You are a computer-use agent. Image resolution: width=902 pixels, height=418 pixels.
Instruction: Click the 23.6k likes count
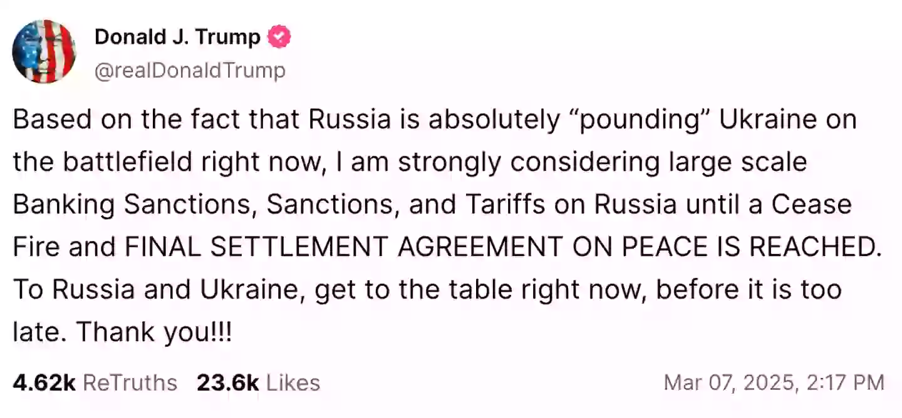(227, 383)
